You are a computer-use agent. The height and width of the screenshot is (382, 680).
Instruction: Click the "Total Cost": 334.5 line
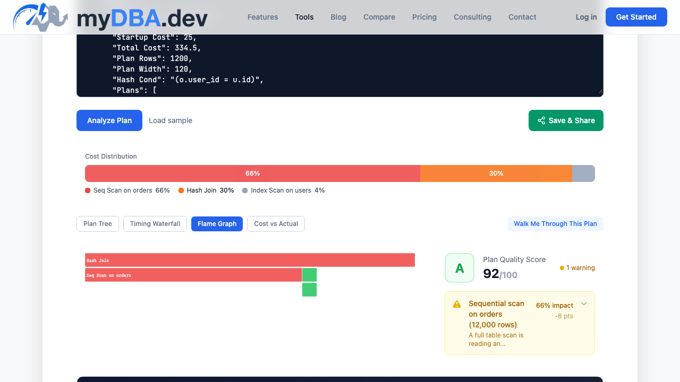157,48
